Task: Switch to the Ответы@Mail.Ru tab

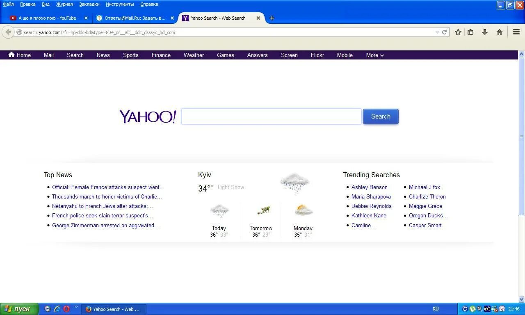Action: tap(135, 18)
